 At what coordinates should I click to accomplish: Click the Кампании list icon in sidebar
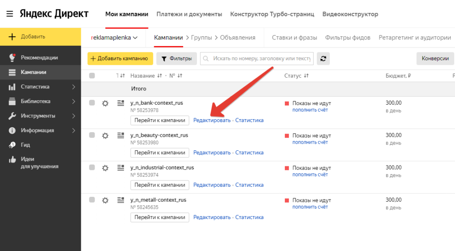click(12, 72)
